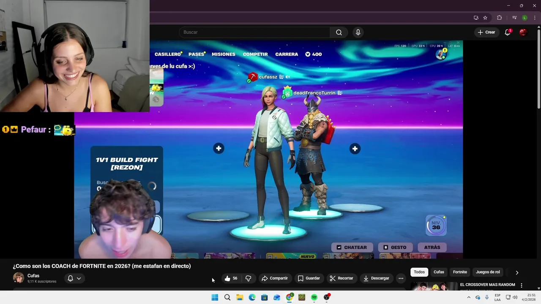Screen dimensions: 541x304
Task: Open options for EL CROSSOVER MAS RANDOM video
Action: point(521,285)
